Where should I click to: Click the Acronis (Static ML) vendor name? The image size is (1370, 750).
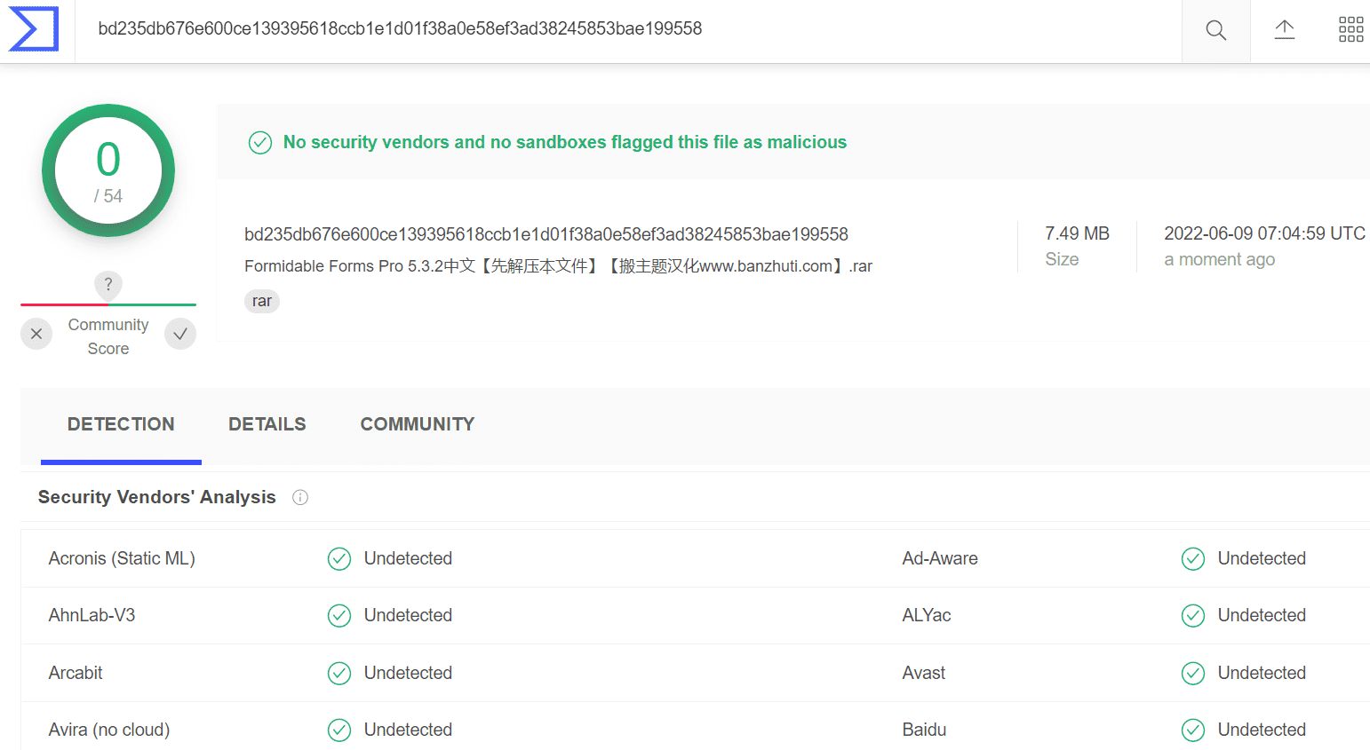(x=122, y=558)
